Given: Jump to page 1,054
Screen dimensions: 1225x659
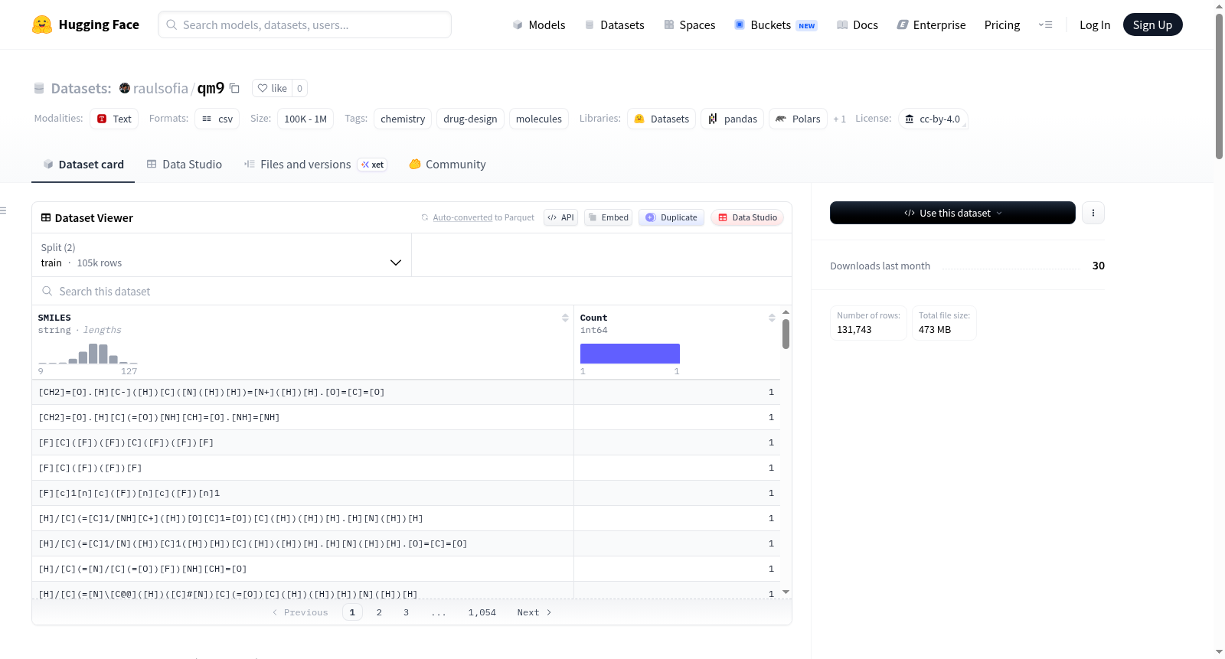Looking at the screenshot, I should [x=482, y=612].
